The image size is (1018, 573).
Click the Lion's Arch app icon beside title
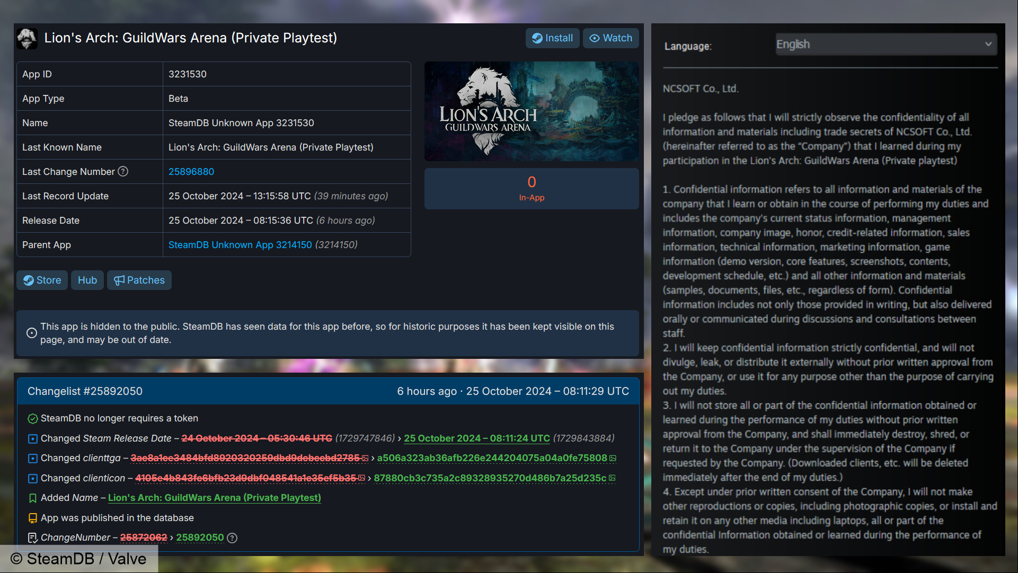coord(26,38)
